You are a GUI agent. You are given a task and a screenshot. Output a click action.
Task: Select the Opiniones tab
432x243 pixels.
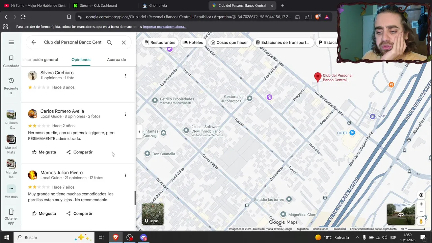point(81,60)
